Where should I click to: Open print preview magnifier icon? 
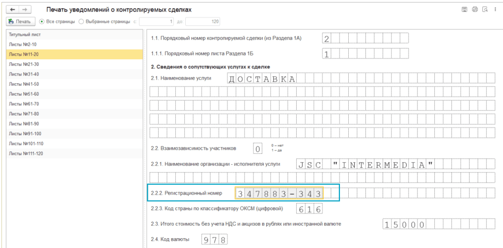pyautogui.click(x=485, y=9)
